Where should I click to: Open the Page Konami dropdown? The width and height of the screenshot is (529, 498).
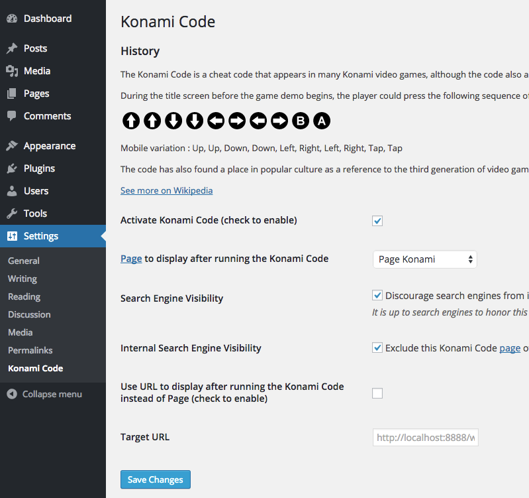[425, 259]
